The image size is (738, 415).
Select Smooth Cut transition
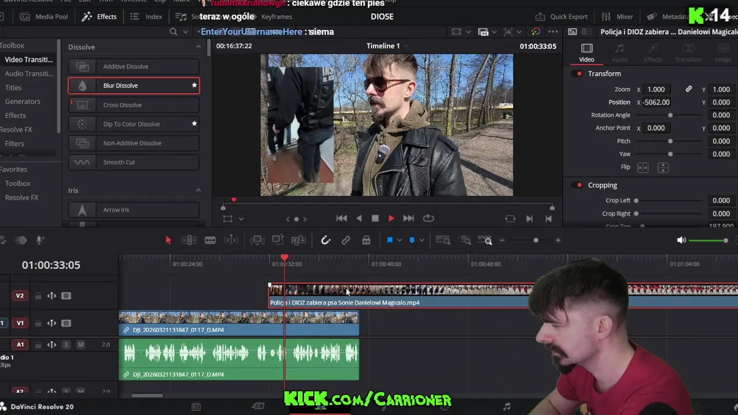click(134, 162)
